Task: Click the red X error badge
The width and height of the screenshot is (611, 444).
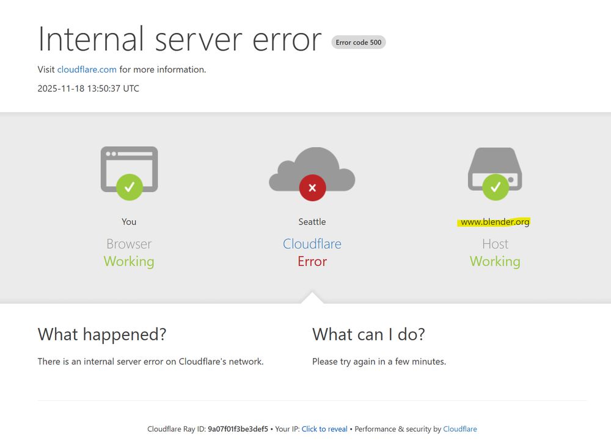Action: pyautogui.click(x=312, y=188)
